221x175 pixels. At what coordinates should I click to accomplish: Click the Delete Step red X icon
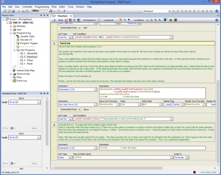pos(71,20)
